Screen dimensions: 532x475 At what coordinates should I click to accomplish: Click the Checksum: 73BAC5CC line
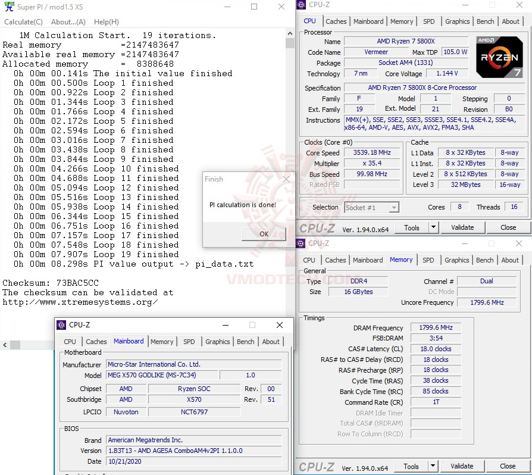[51, 283]
